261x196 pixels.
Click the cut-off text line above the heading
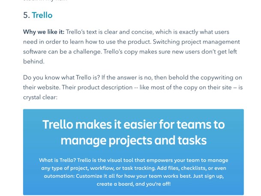[x=51, y=1]
